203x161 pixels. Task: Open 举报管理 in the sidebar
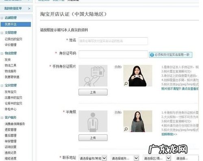click(11, 141)
